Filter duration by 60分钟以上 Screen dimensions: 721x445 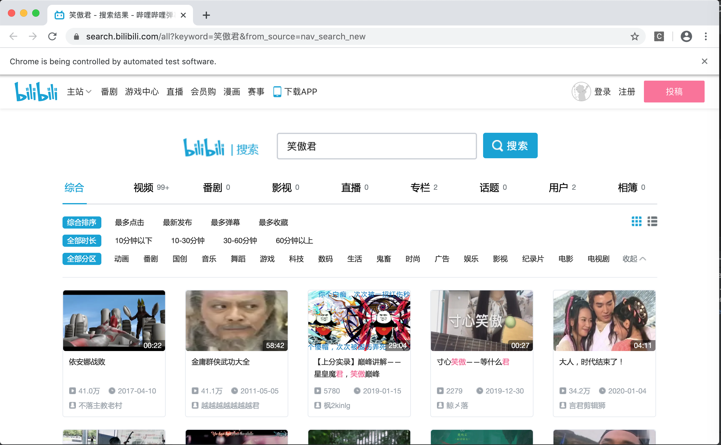tap(294, 241)
